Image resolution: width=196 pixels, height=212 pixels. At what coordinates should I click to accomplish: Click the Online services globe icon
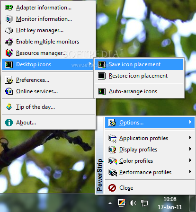click(9, 91)
